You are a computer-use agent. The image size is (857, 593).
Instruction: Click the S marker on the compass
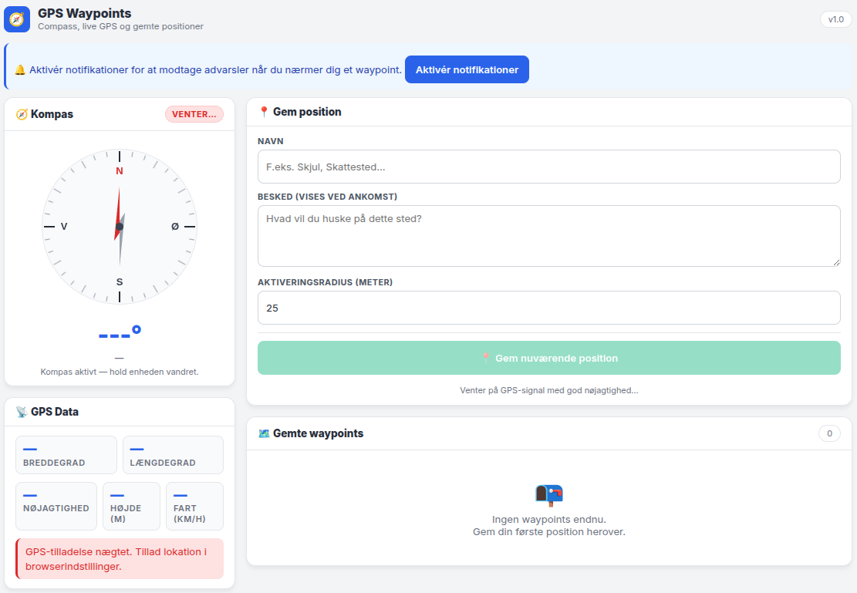click(x=120, y=282)
